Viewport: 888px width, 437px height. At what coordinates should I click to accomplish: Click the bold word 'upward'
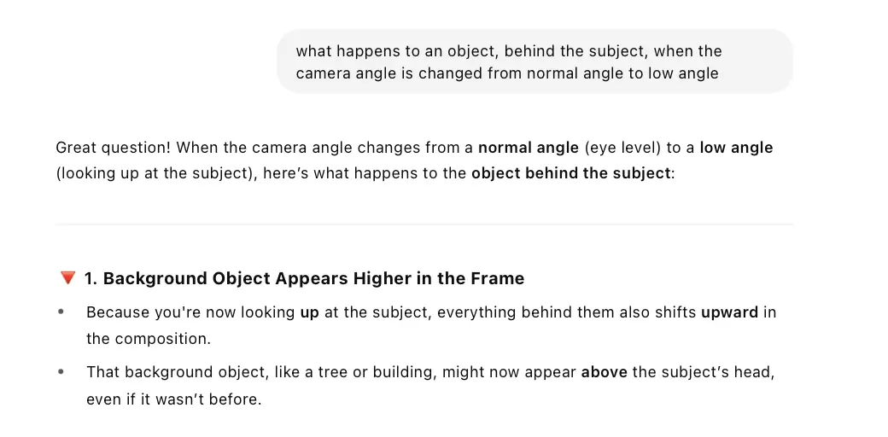tap(729, 312)
